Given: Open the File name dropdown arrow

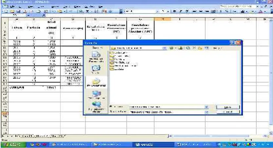Looking at the screenshot, I should (x=206, y=107).
